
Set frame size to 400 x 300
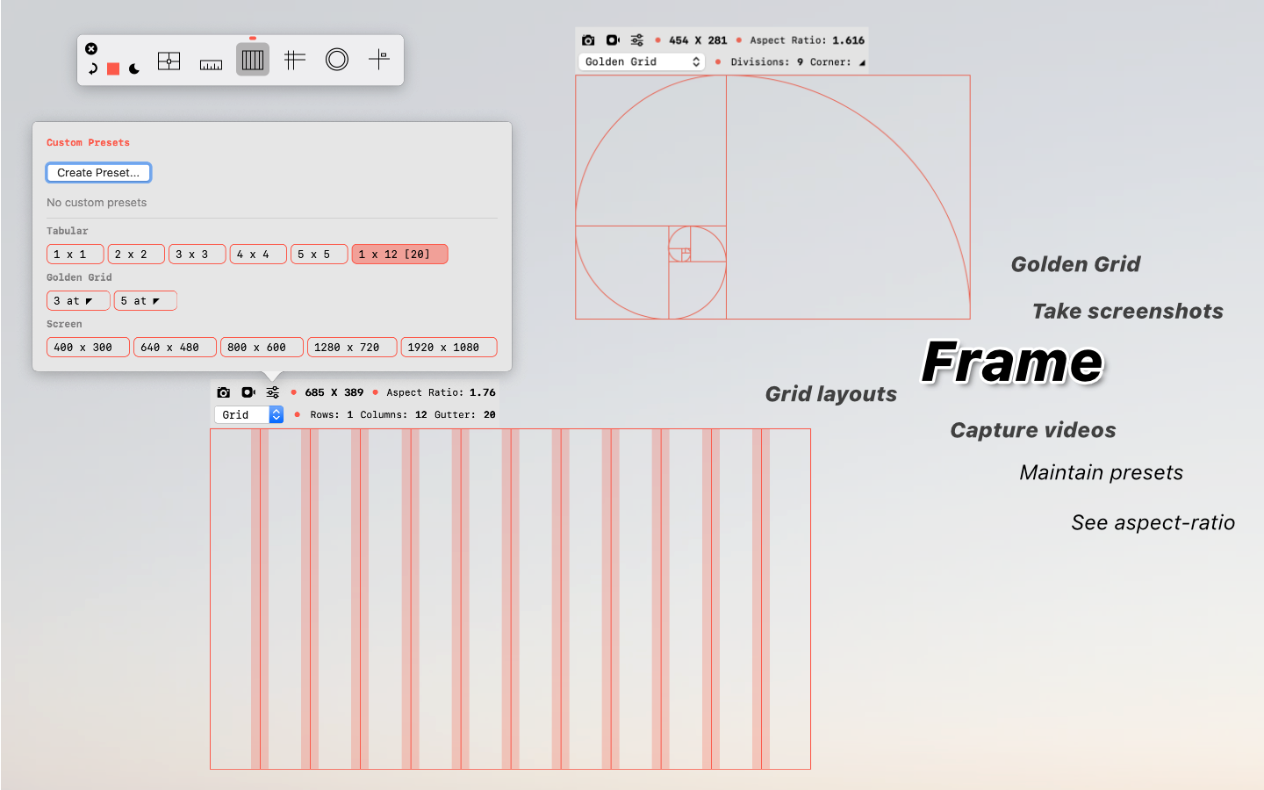(x=88, y=348)
